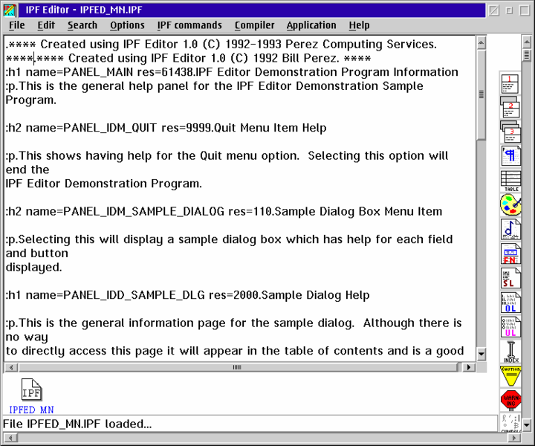
Task: Select the IPFED MN file icon
Action: pos(31,396)
